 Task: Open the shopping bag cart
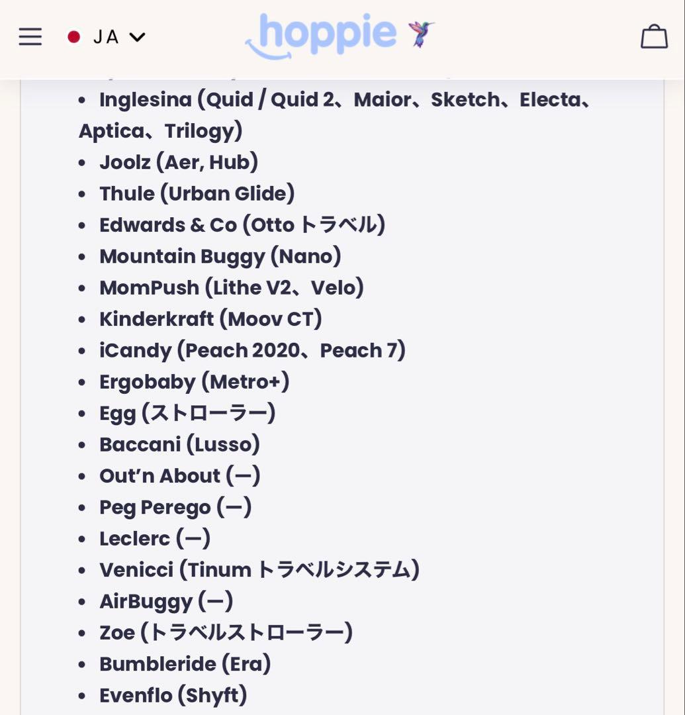pyautogui.click(x=654, y=36)
